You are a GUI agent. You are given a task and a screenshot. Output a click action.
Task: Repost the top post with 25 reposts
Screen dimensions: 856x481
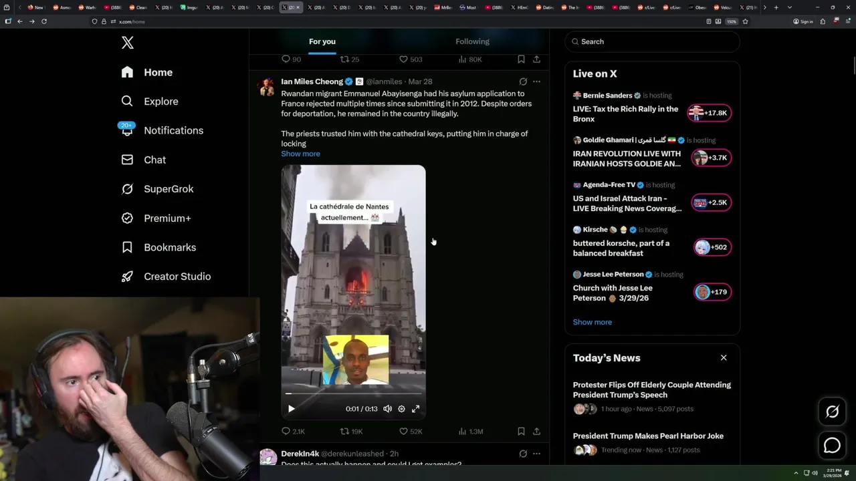[x=350, y=59]
